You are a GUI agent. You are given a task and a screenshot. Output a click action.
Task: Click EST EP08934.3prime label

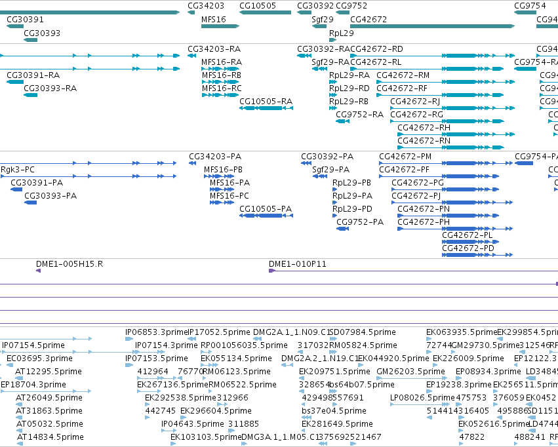[488, 372]
